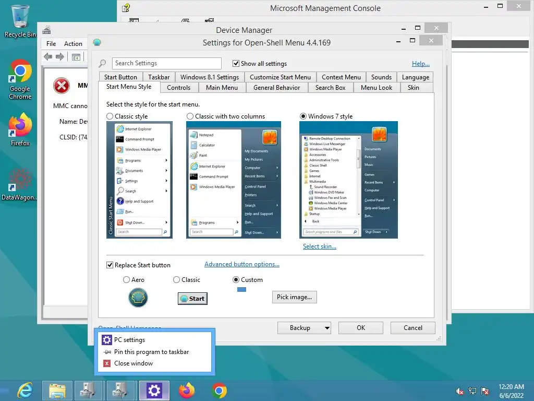This screenshot has height=401, width=534.
Task: Switch to Taskbar tab
Action: click(159, 77)
